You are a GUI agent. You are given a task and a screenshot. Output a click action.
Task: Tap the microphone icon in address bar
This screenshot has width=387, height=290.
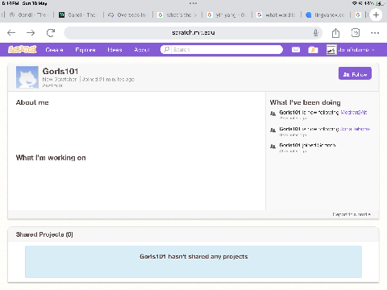[316, 33]
